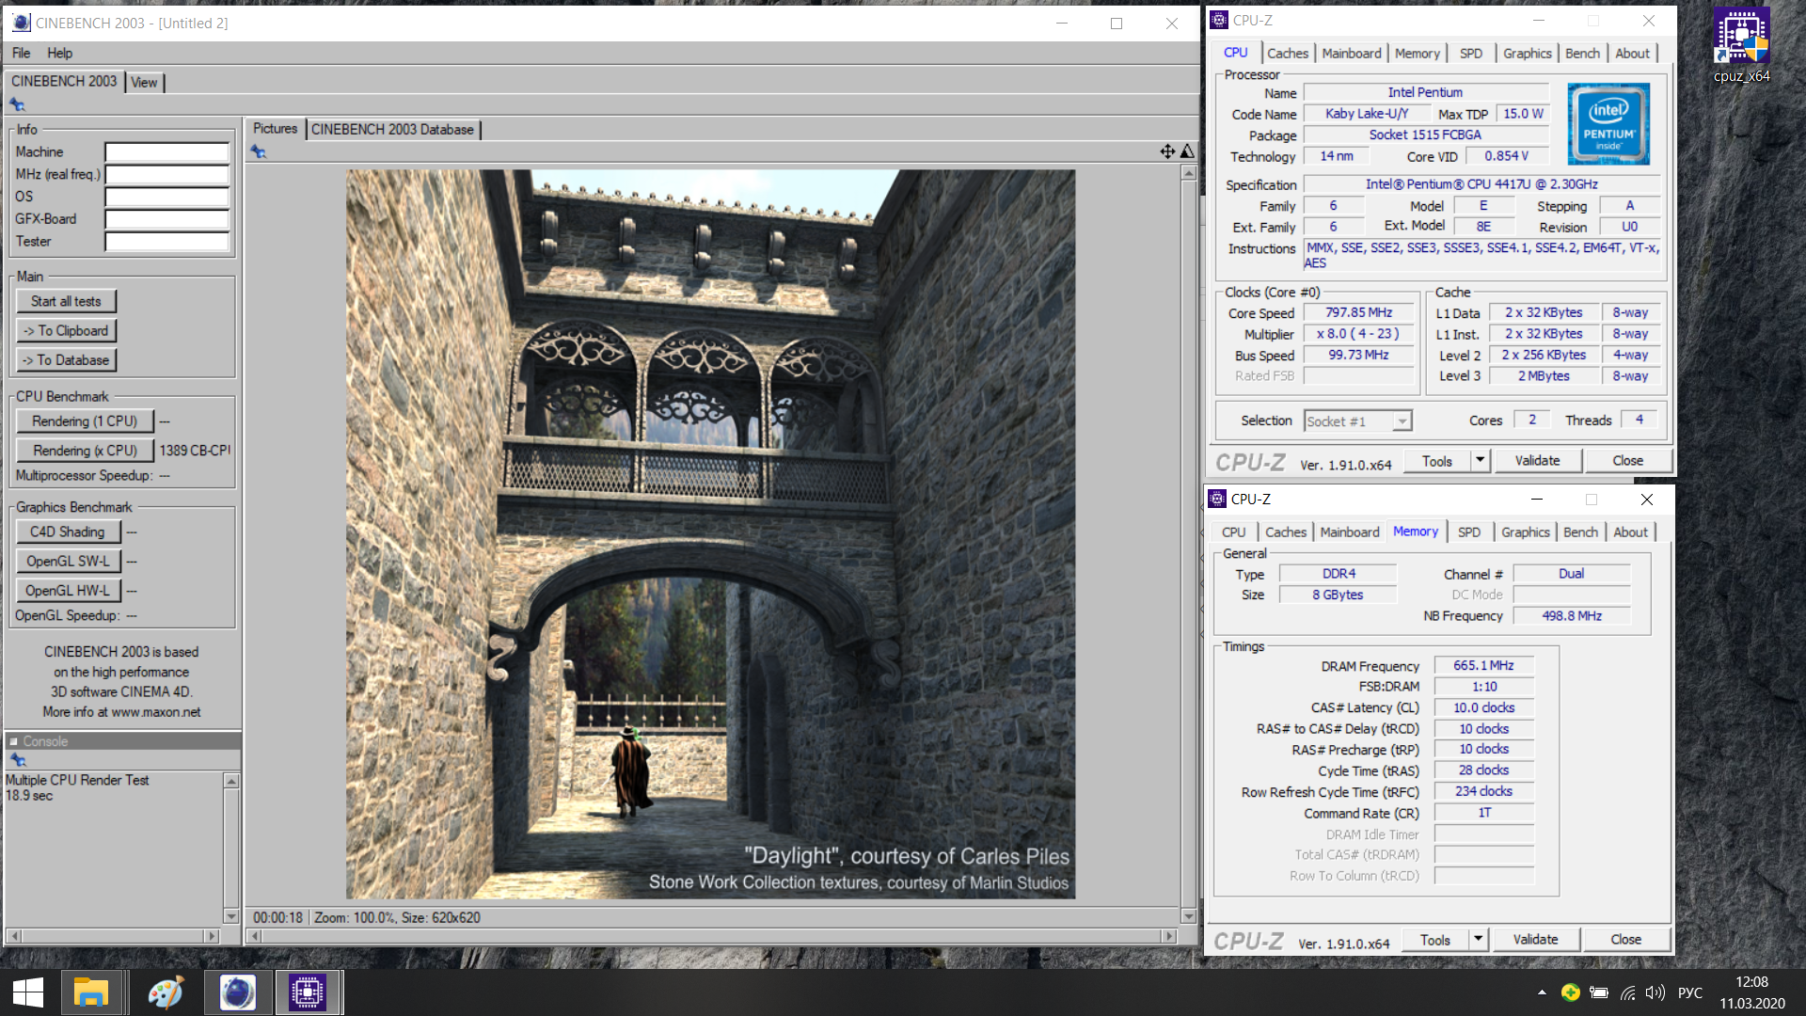Open the Mainboard tab in top CPU-Z
The image size is (1806, 1016).
1351,54
